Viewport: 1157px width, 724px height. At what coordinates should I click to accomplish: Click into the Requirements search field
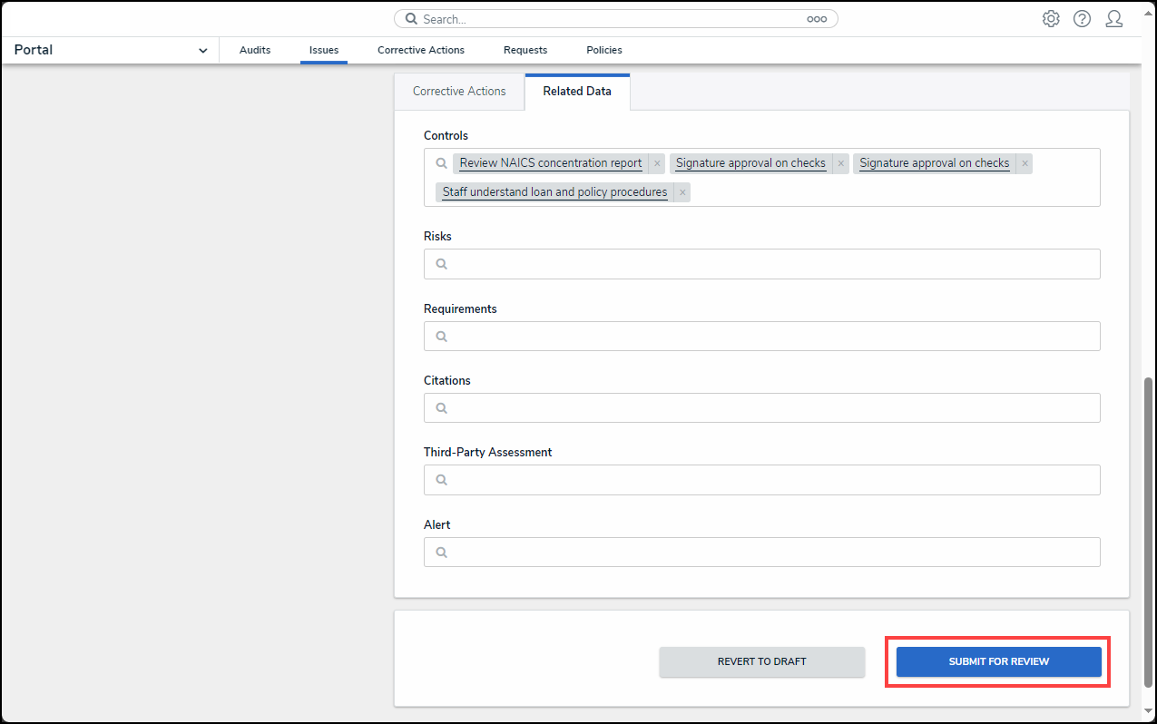tap(771, 337)
